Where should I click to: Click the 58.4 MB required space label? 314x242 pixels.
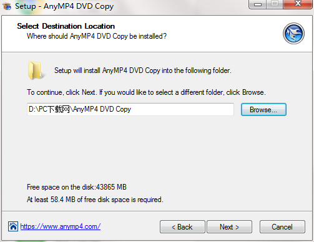[95, 200]
